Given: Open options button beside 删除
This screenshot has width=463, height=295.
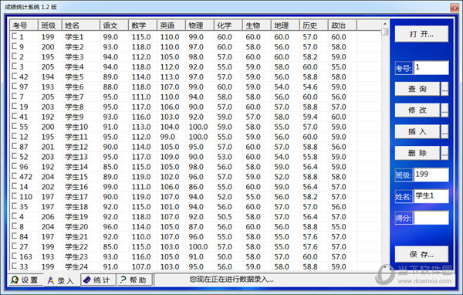Looking at the screenshot, I should tap(444, 153).
